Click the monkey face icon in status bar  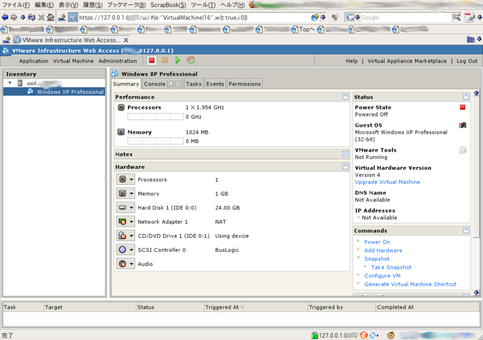(x=391, y=335)
